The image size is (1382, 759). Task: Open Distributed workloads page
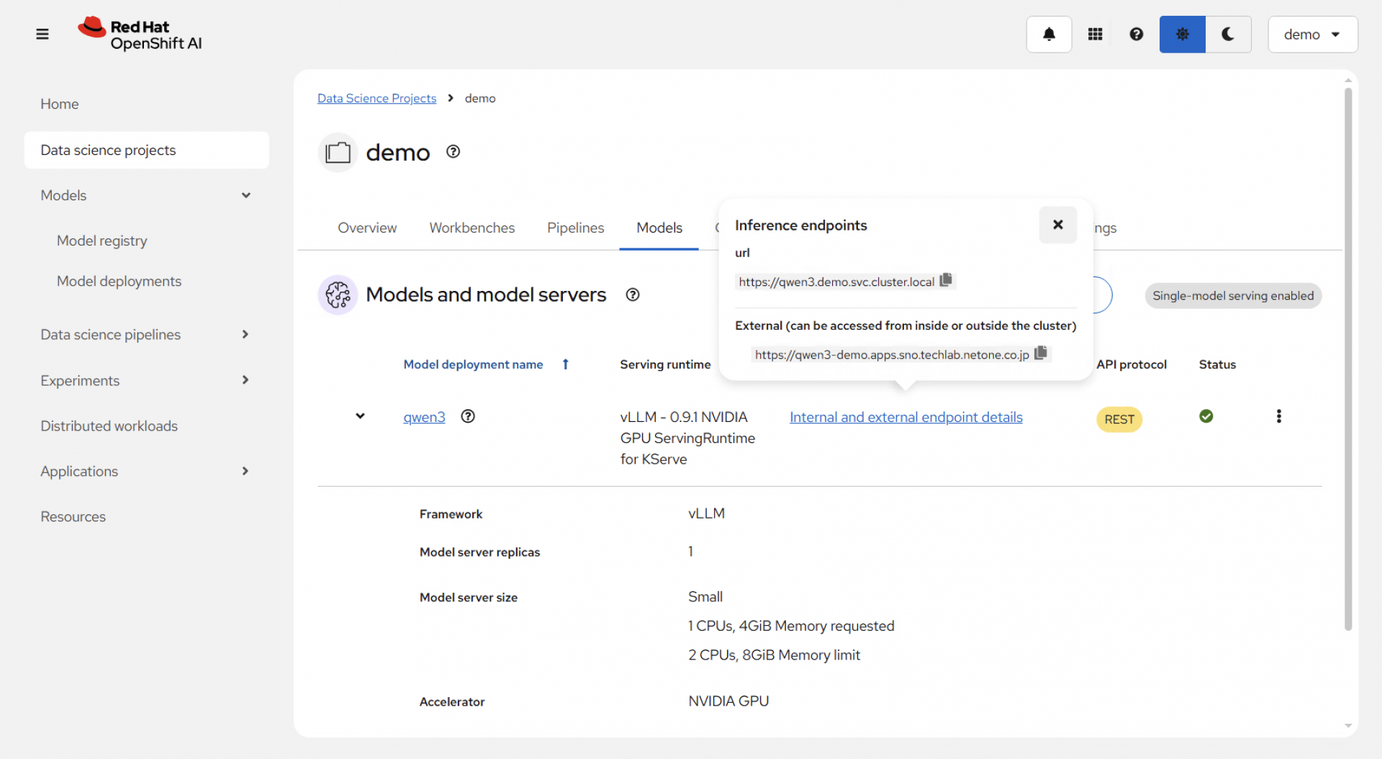(x=146, y=426)
